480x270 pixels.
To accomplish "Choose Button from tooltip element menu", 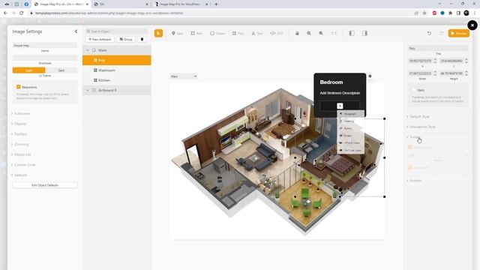I will point(351,128).
